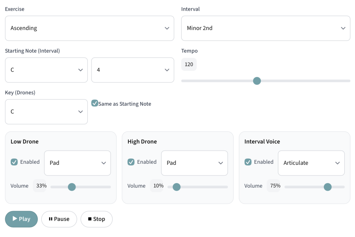
Task: Pause the exercise playback
Action: point(59,219)
